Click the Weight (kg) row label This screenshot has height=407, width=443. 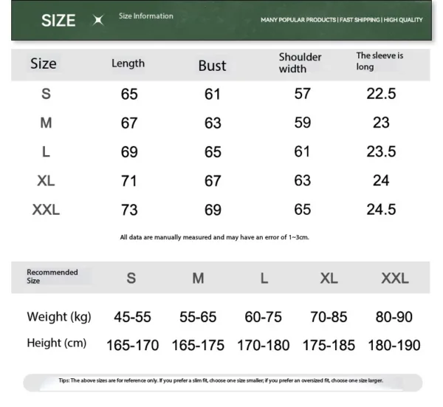pyautogui.click(x=58, y=317)
